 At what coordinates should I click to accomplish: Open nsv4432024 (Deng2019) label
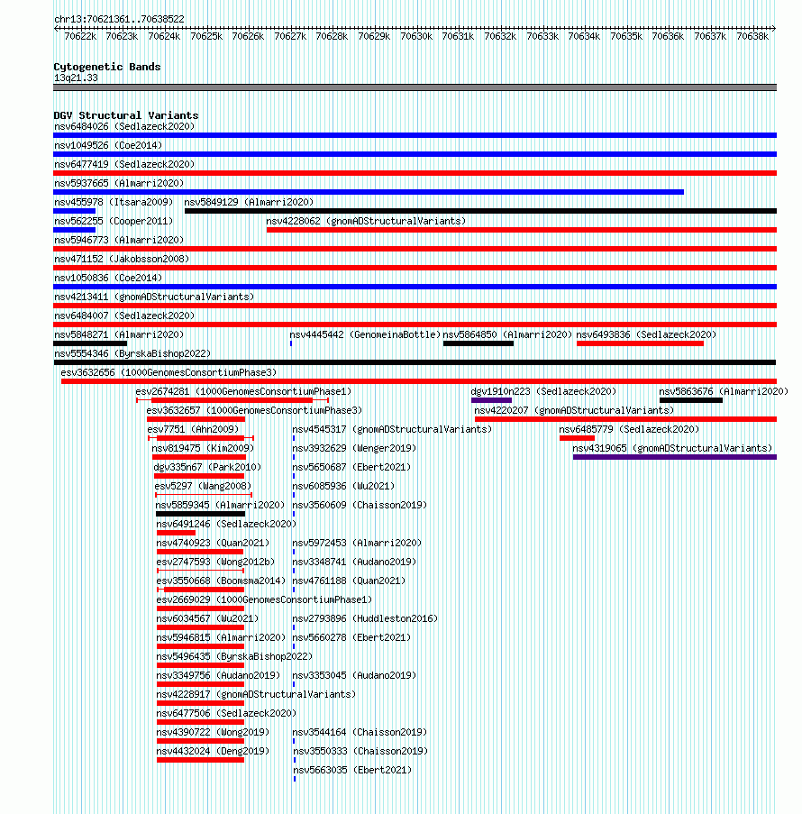click(213, 752)
